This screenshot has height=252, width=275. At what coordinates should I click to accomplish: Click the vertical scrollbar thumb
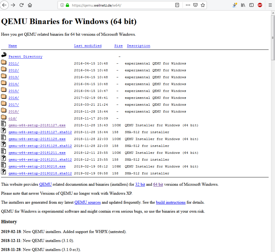273,38
